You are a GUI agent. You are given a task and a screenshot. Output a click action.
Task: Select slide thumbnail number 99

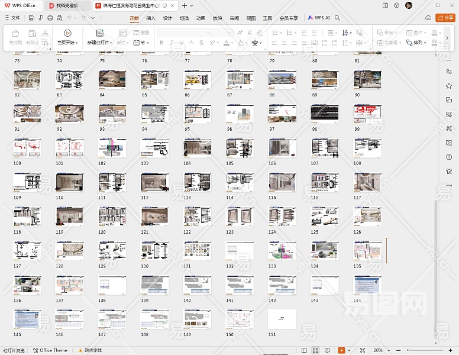tap(367, 114)
